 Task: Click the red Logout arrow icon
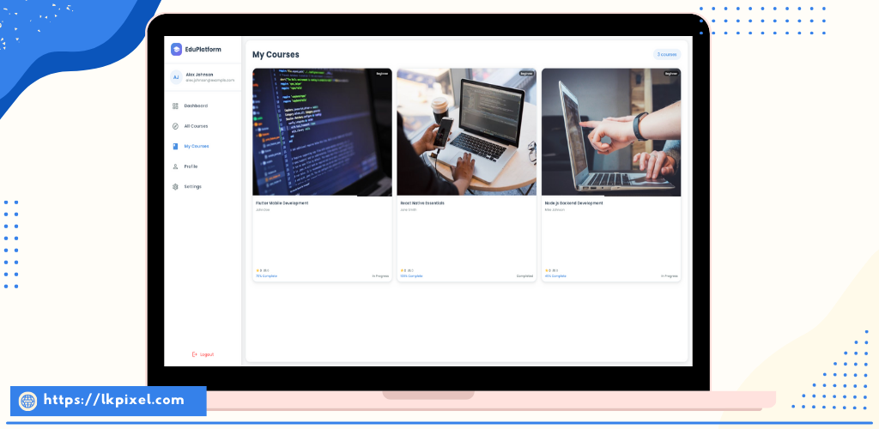point(195,354)
